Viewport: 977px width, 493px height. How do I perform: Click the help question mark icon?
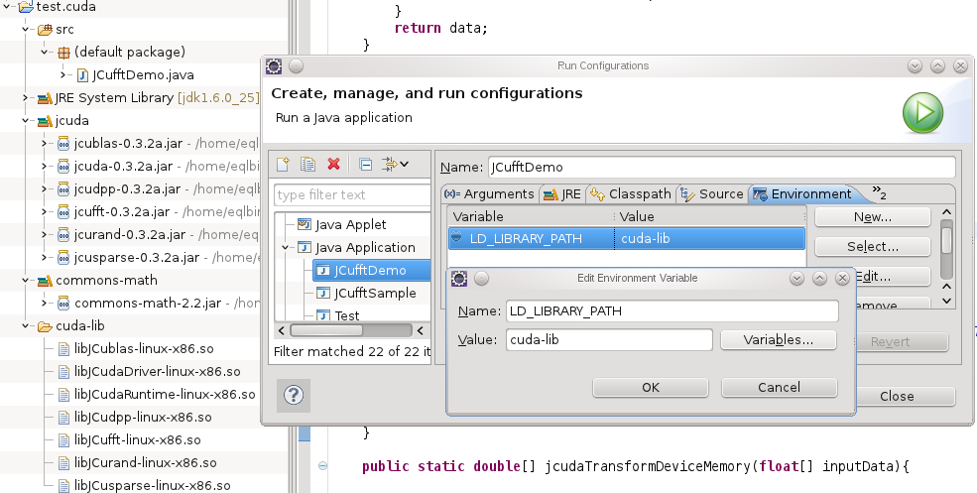[x=294, y=395]
